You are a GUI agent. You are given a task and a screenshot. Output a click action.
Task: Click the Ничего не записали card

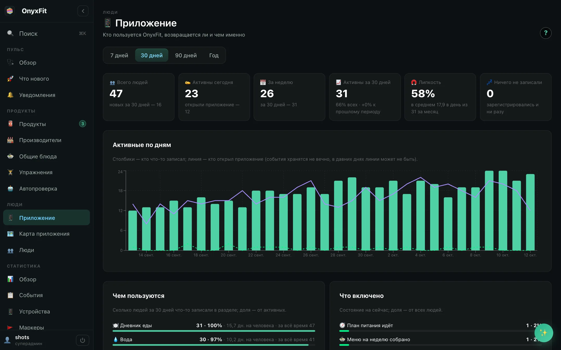(x=516, y=97)
